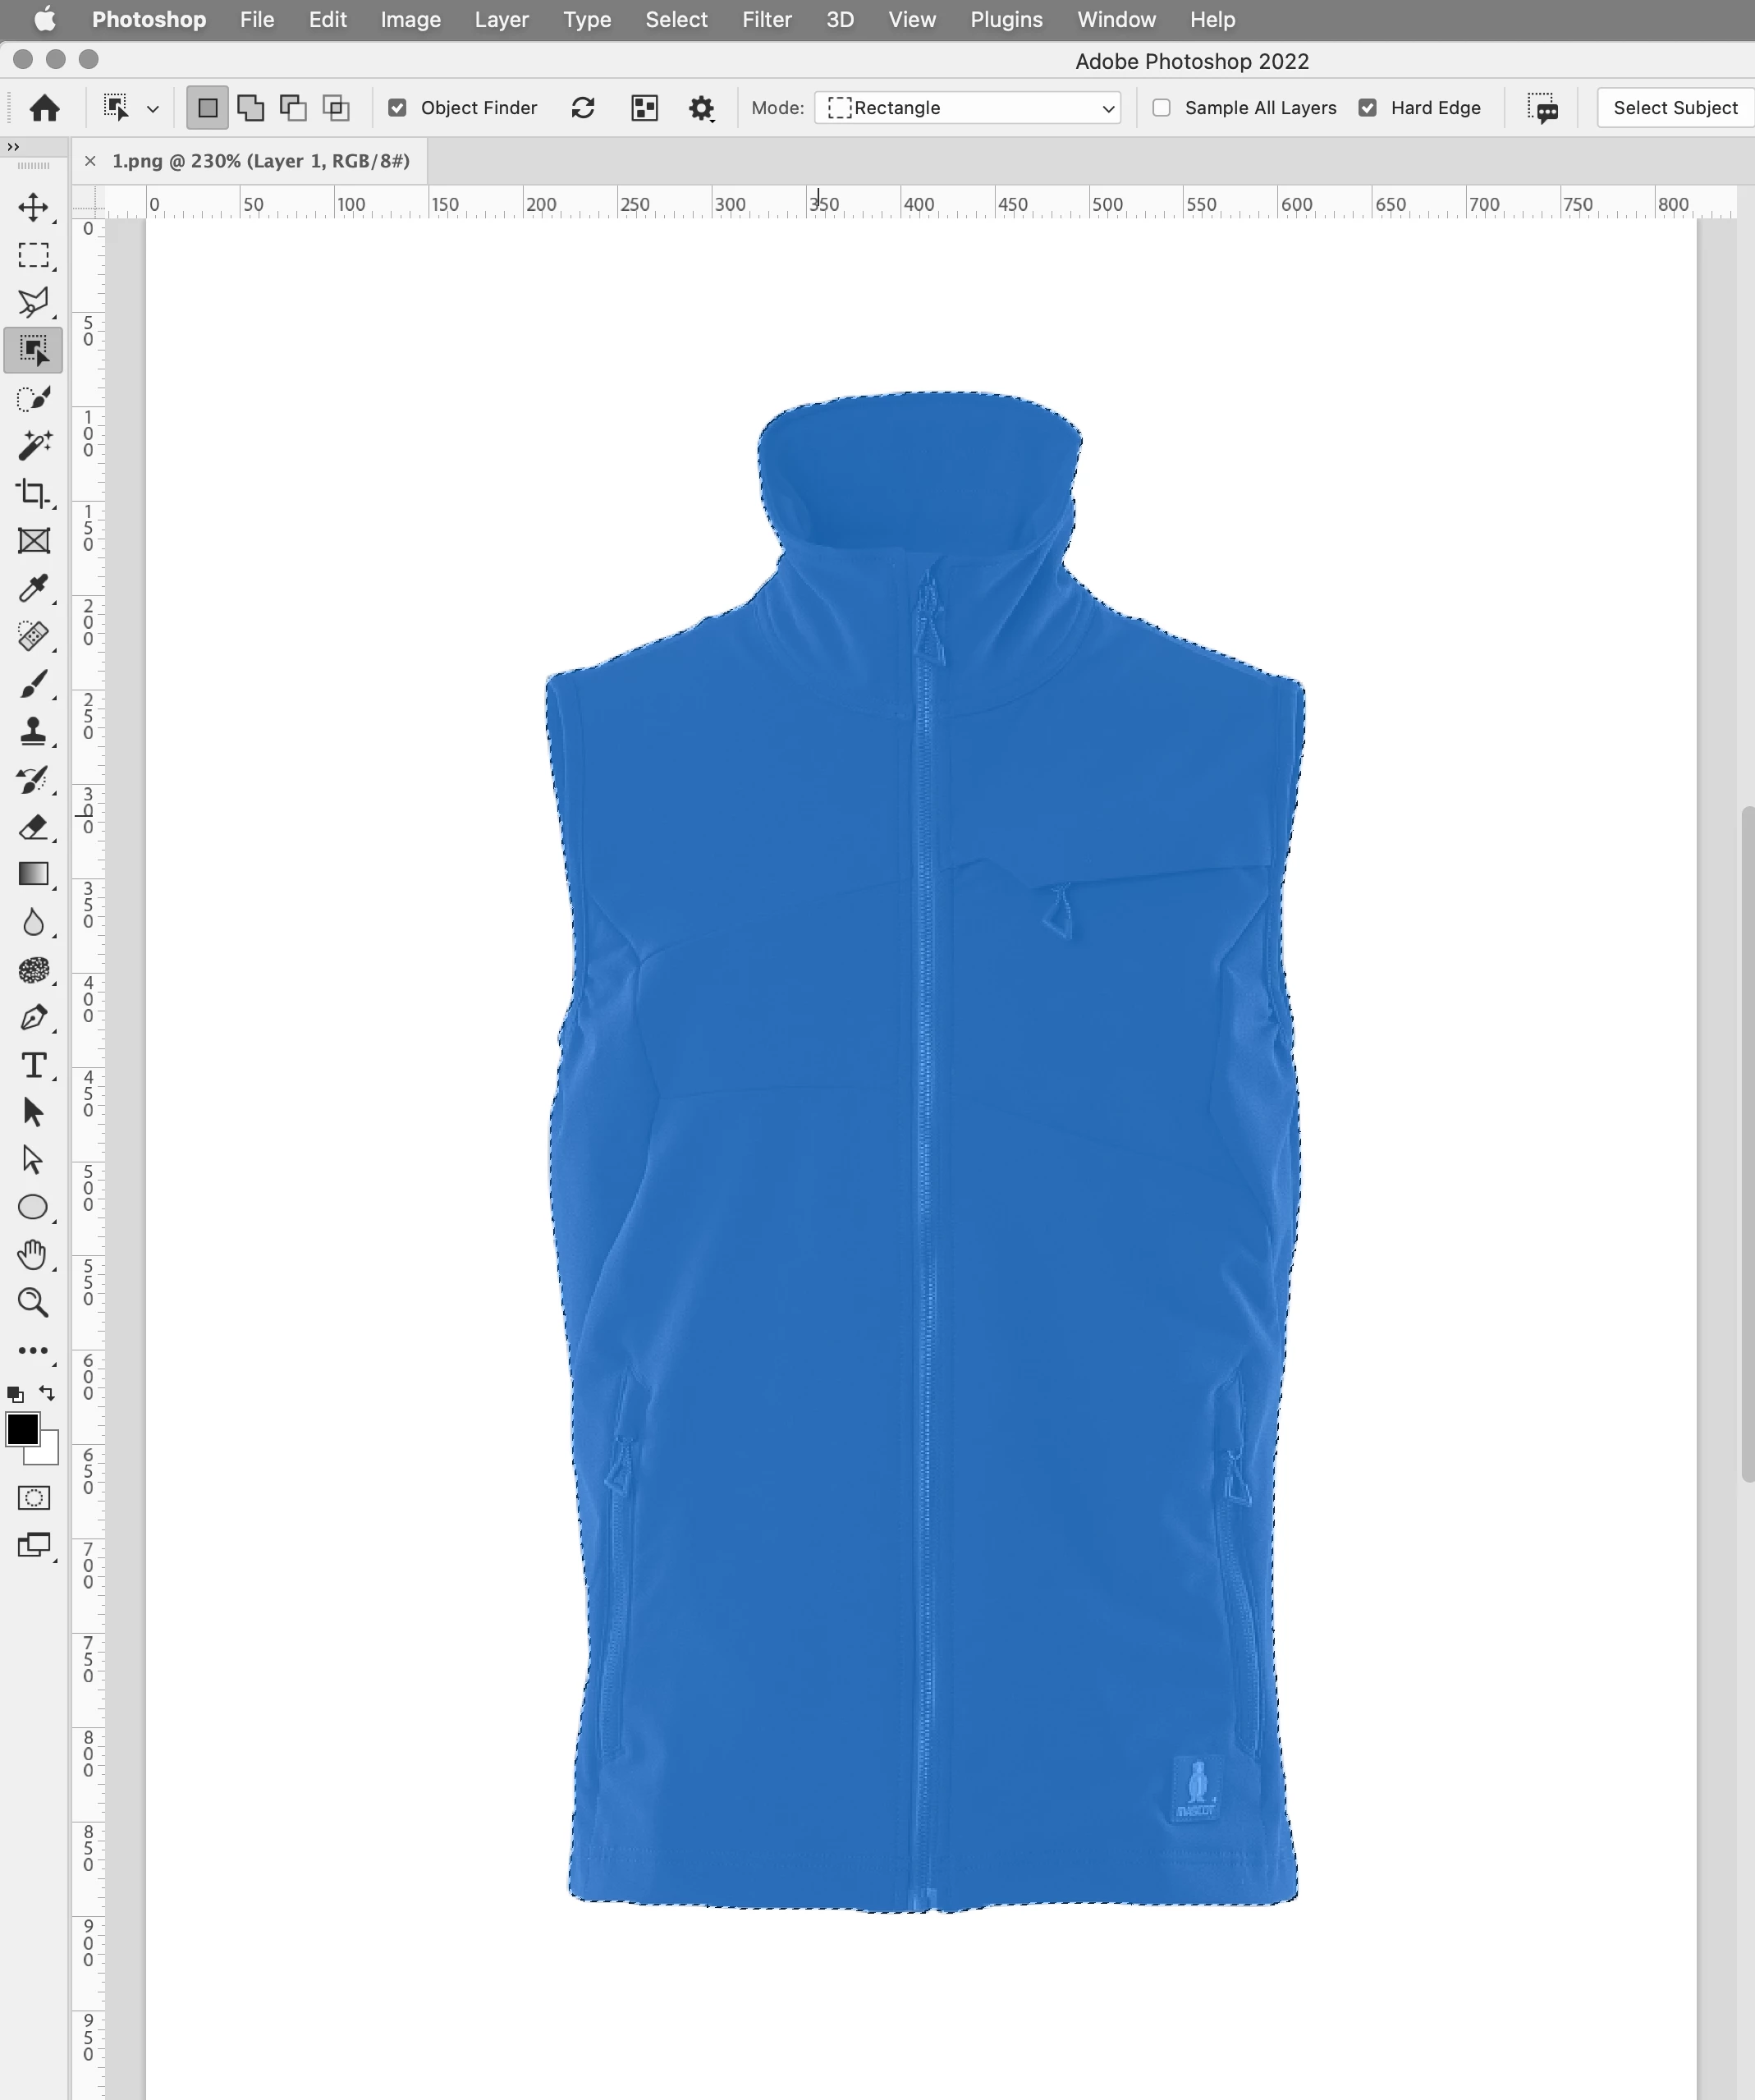Select the Eraser tool

pos(33,827)
